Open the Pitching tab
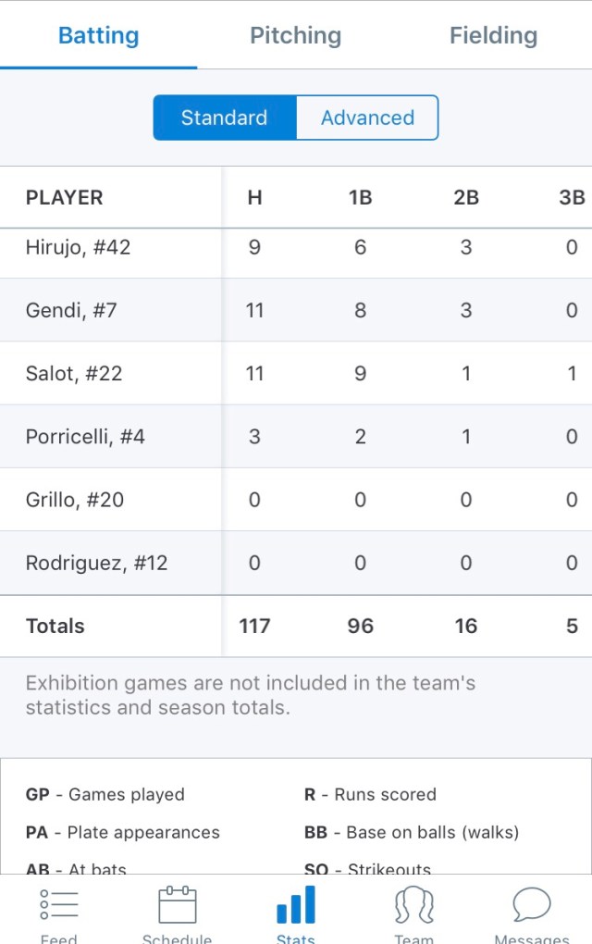Viewport: 592px width, 944px height. tap(296, 36)
